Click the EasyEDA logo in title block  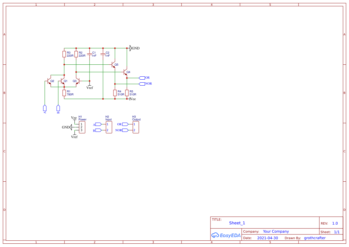(x=226, y=235)
